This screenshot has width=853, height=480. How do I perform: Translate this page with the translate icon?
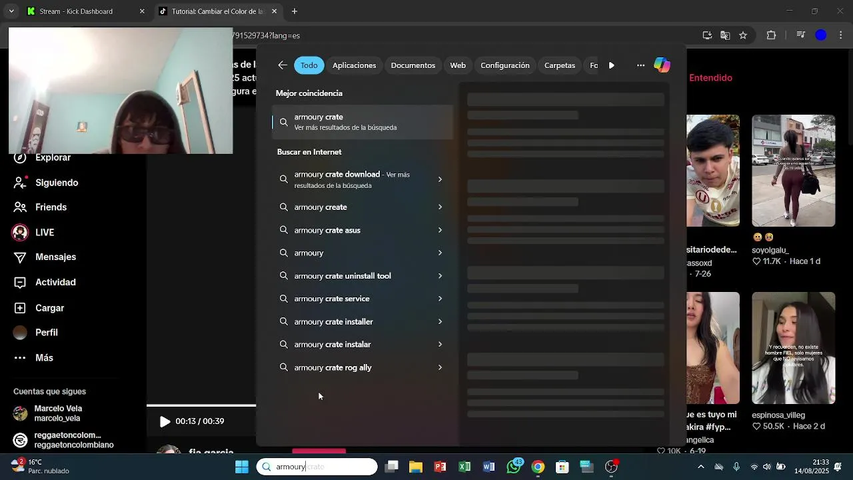pyautogui.click(x=725, y=35)
